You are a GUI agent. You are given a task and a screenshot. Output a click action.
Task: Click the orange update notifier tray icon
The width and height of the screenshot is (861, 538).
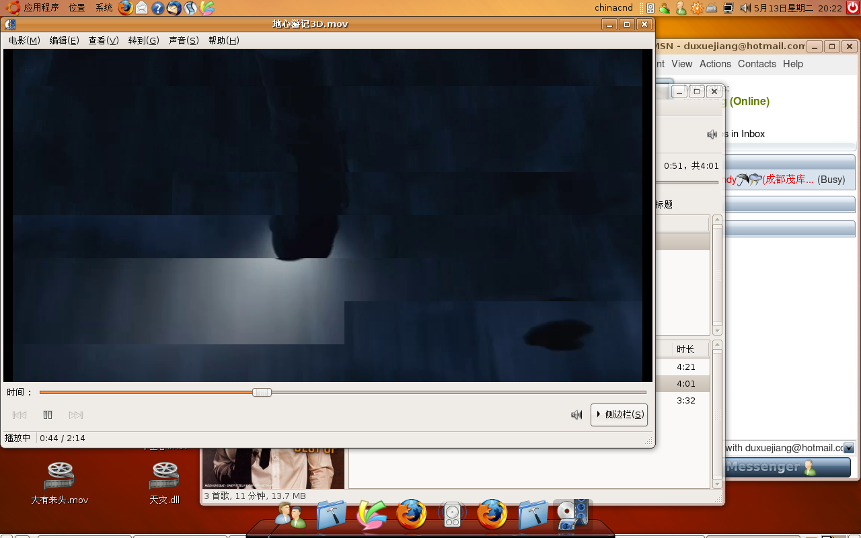click(697, 8)
